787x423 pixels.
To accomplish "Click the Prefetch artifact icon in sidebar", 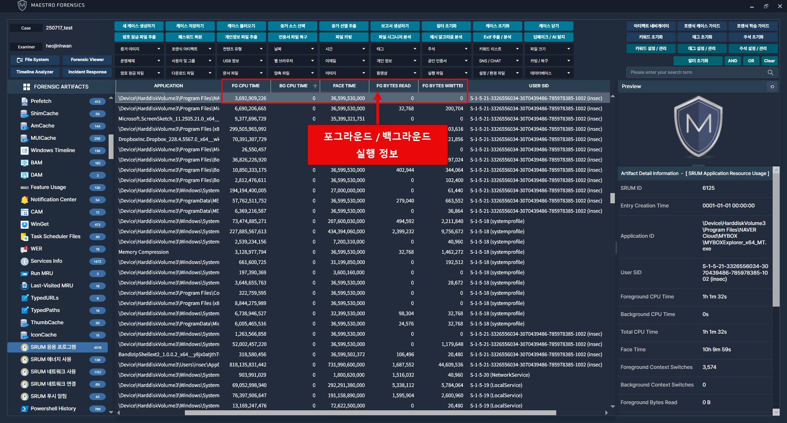I will tap(24, 101).
